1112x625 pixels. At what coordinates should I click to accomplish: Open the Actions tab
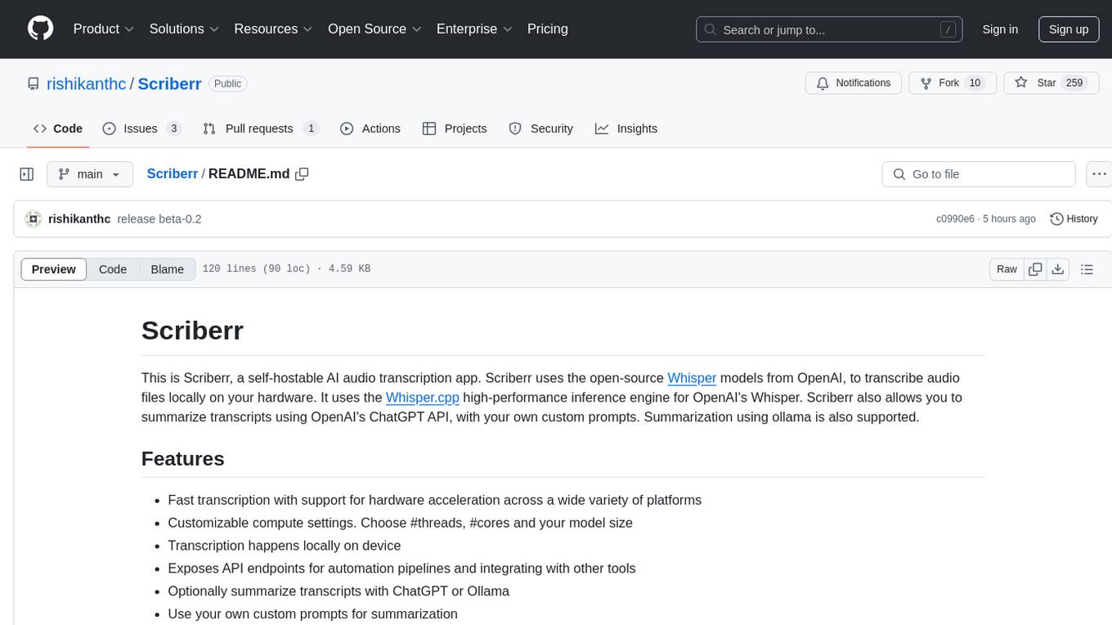[x=370, y=128]
